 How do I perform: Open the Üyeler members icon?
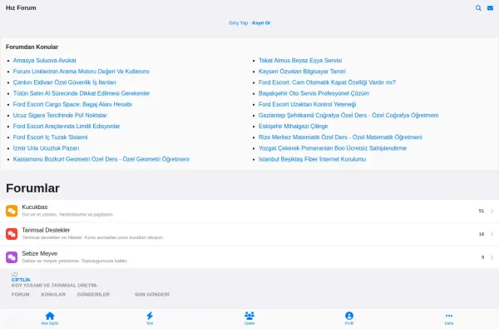tap(249, 316)
